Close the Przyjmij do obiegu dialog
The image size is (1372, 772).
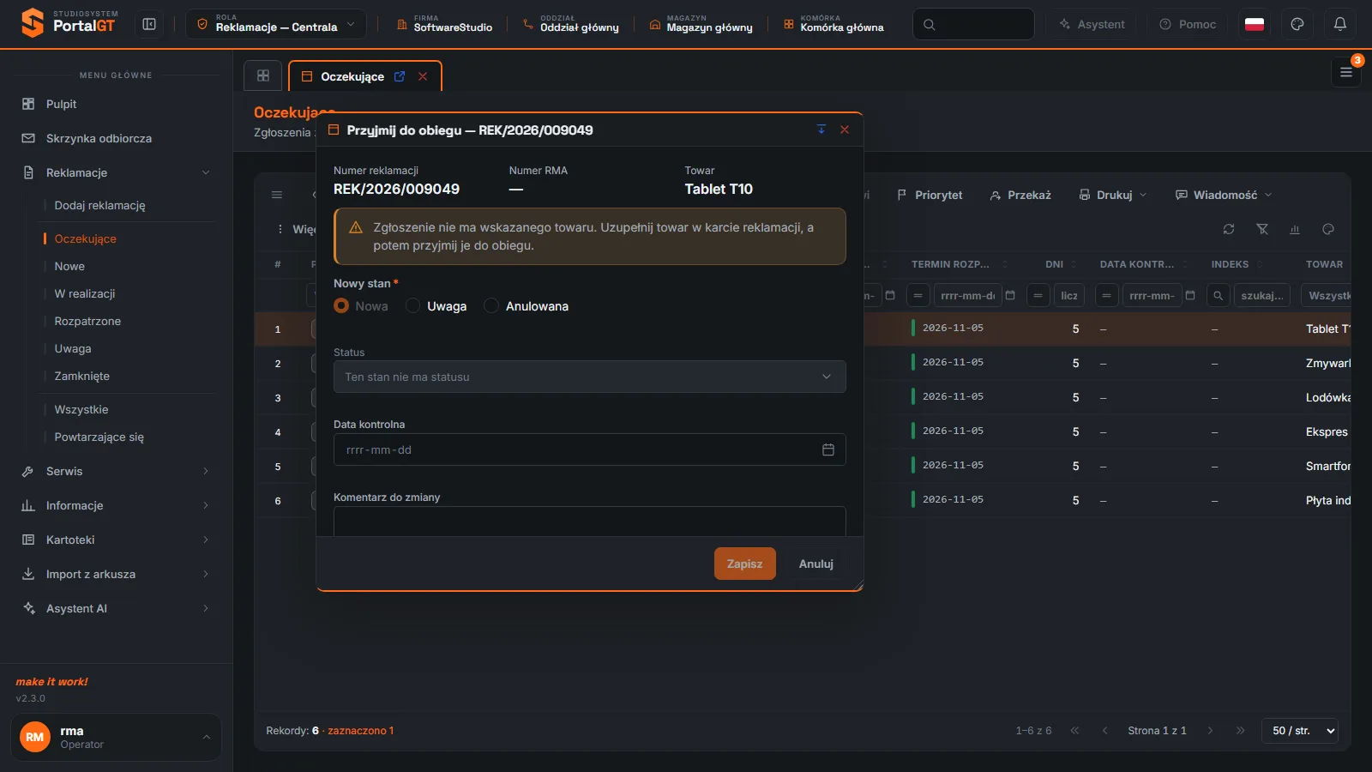(x=845, y=130)
